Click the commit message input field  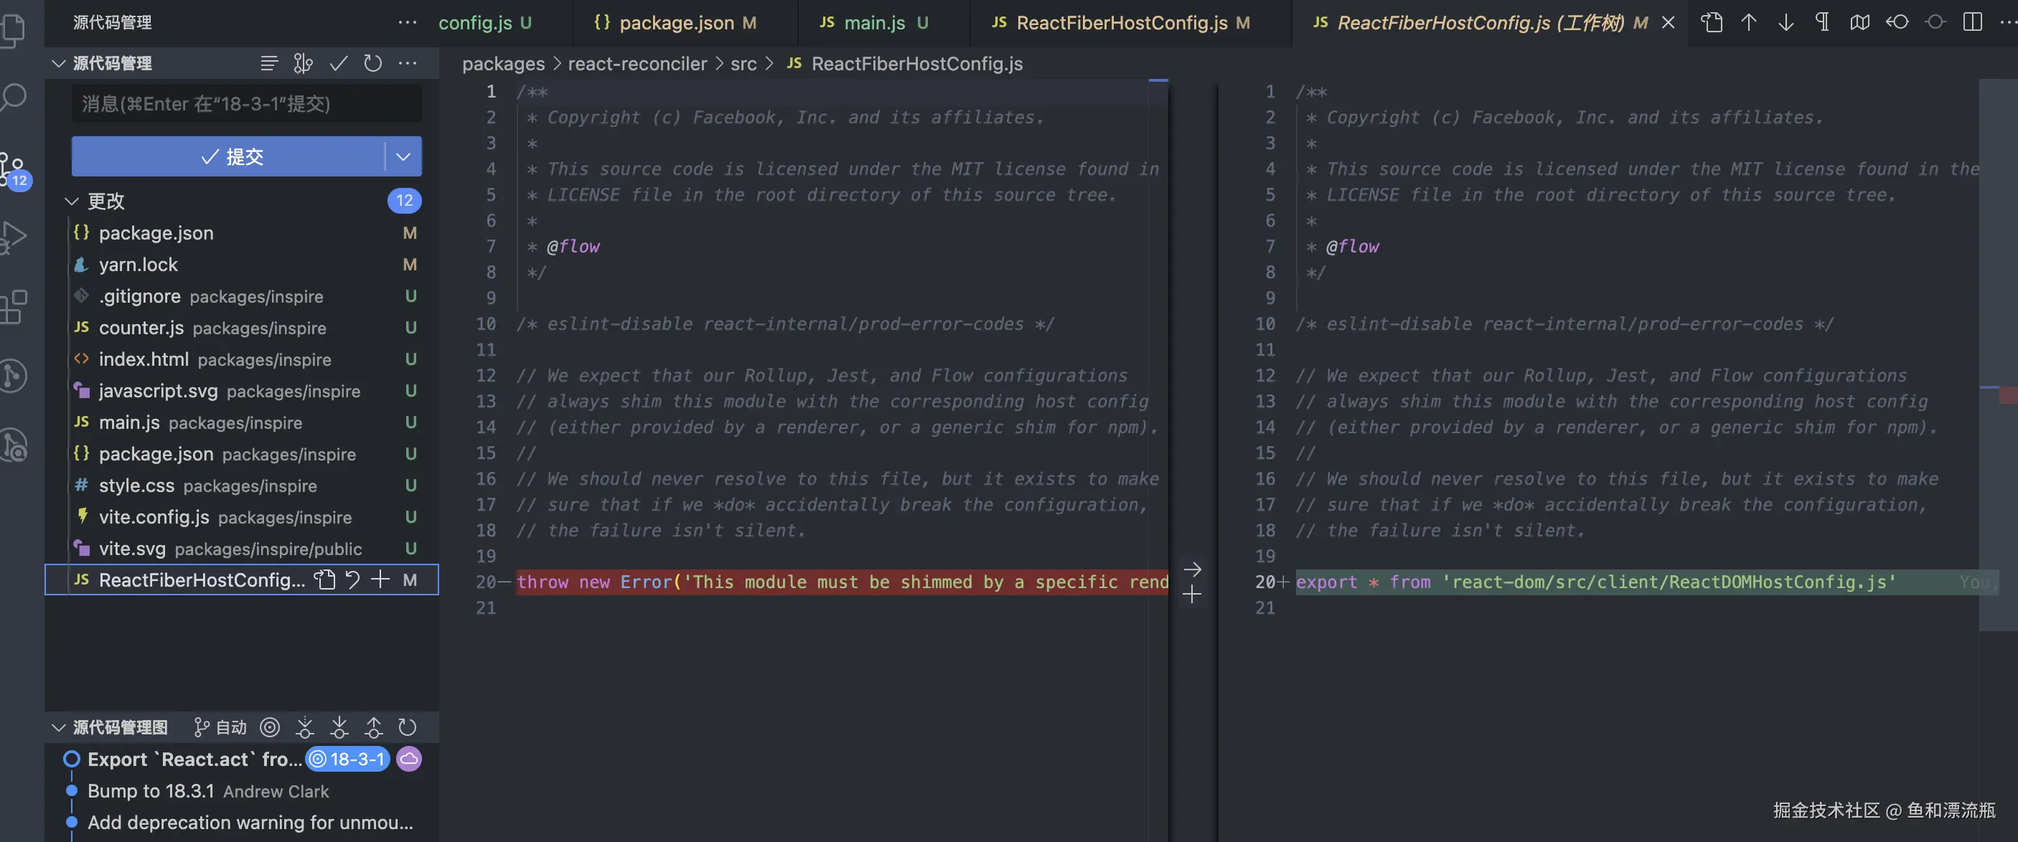coord(246,104)
